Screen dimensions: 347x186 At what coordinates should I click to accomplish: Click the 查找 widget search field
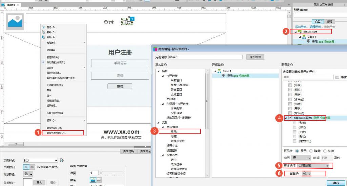[308, 77]
